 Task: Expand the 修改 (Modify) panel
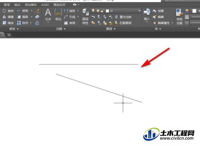coord(14,29)
